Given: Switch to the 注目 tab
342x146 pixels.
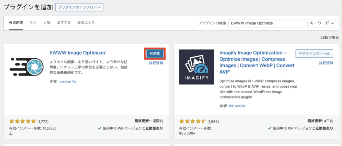Looking at the screenshot, I should coord(33,23).
